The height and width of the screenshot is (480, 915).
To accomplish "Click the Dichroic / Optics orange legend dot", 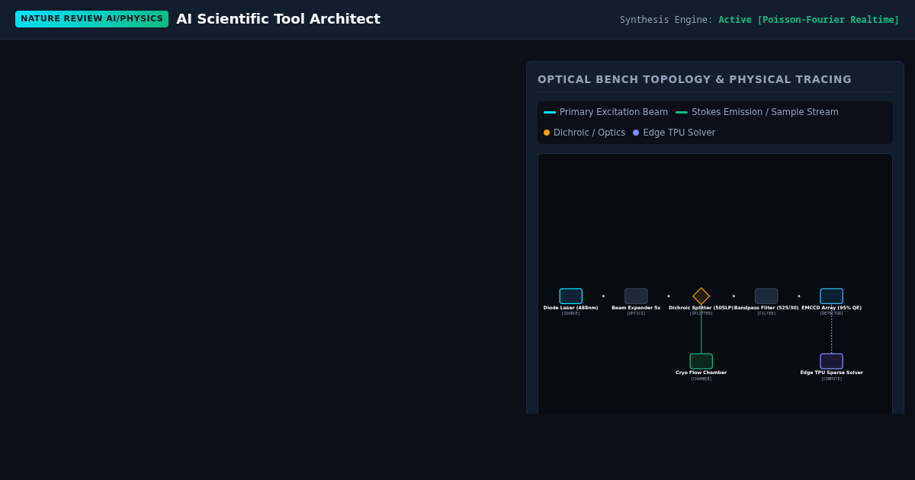I will [547, 133].
